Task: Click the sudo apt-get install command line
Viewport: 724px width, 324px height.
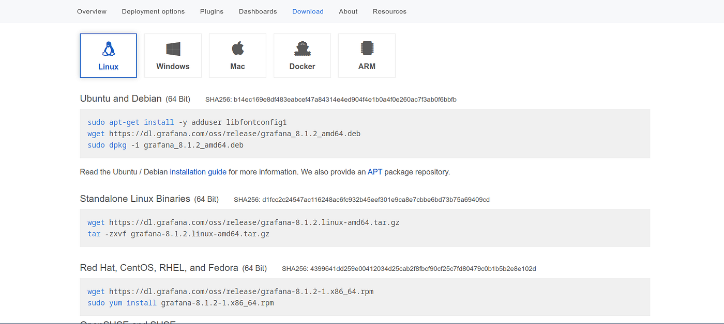Action: pos(187,122)
